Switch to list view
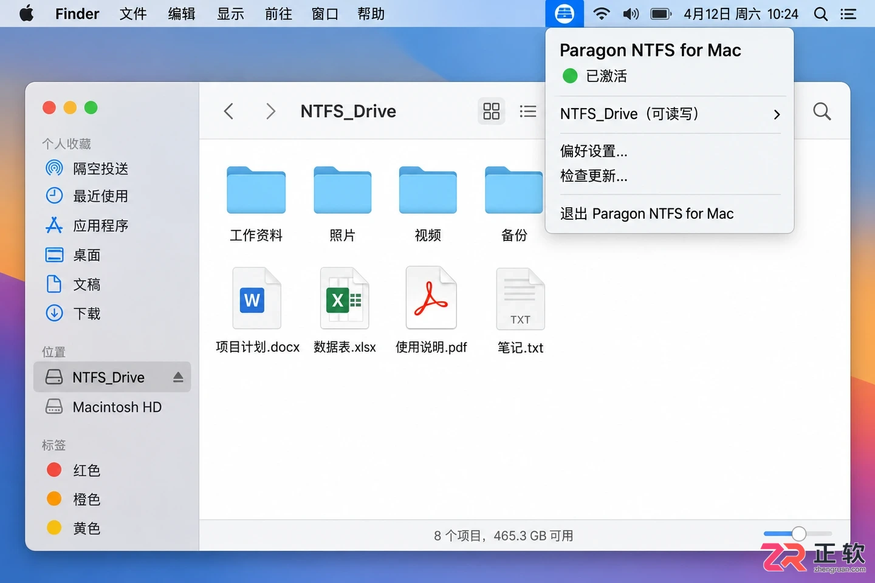The width and height of the screenshot is (875, 583). [x=528, y=111]
